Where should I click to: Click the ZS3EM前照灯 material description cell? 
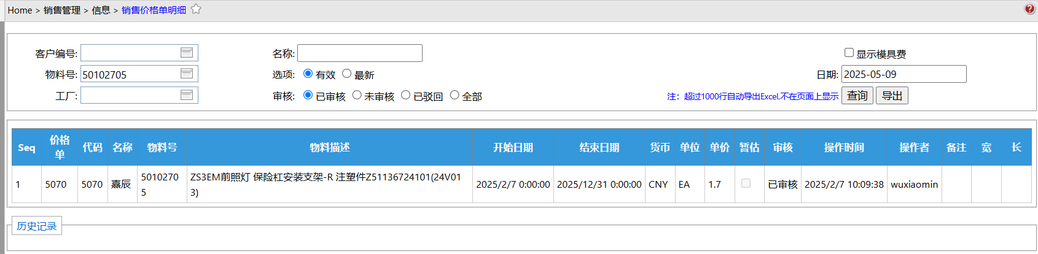tap(330, 184)
